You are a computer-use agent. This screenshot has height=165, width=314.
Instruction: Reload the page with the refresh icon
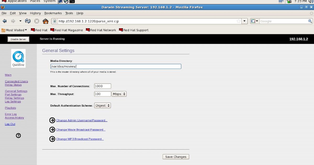28,21
